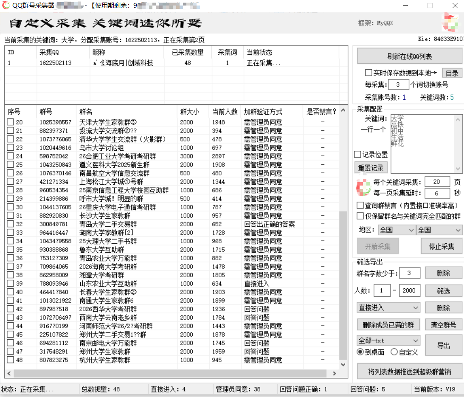464x397 pixels.
Task: Check row 48 杭州大学生家教群 checkbox
Action: (x=10, y=360)
